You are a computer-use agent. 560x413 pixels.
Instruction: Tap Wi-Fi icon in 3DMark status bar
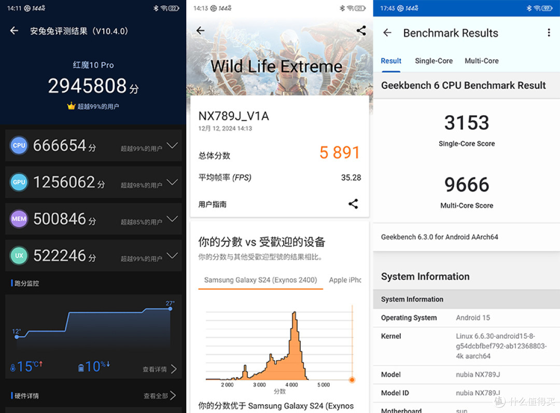click(x=351, y=8)
